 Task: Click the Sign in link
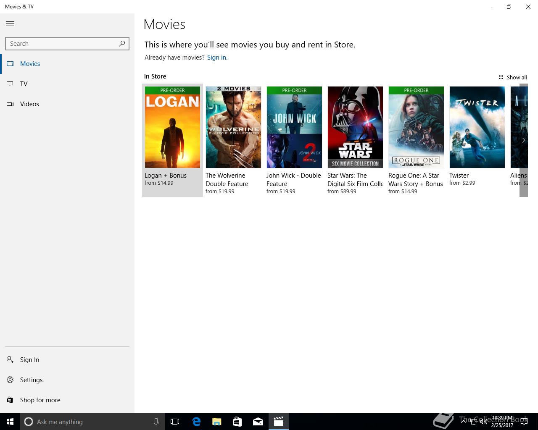(216, 58)
